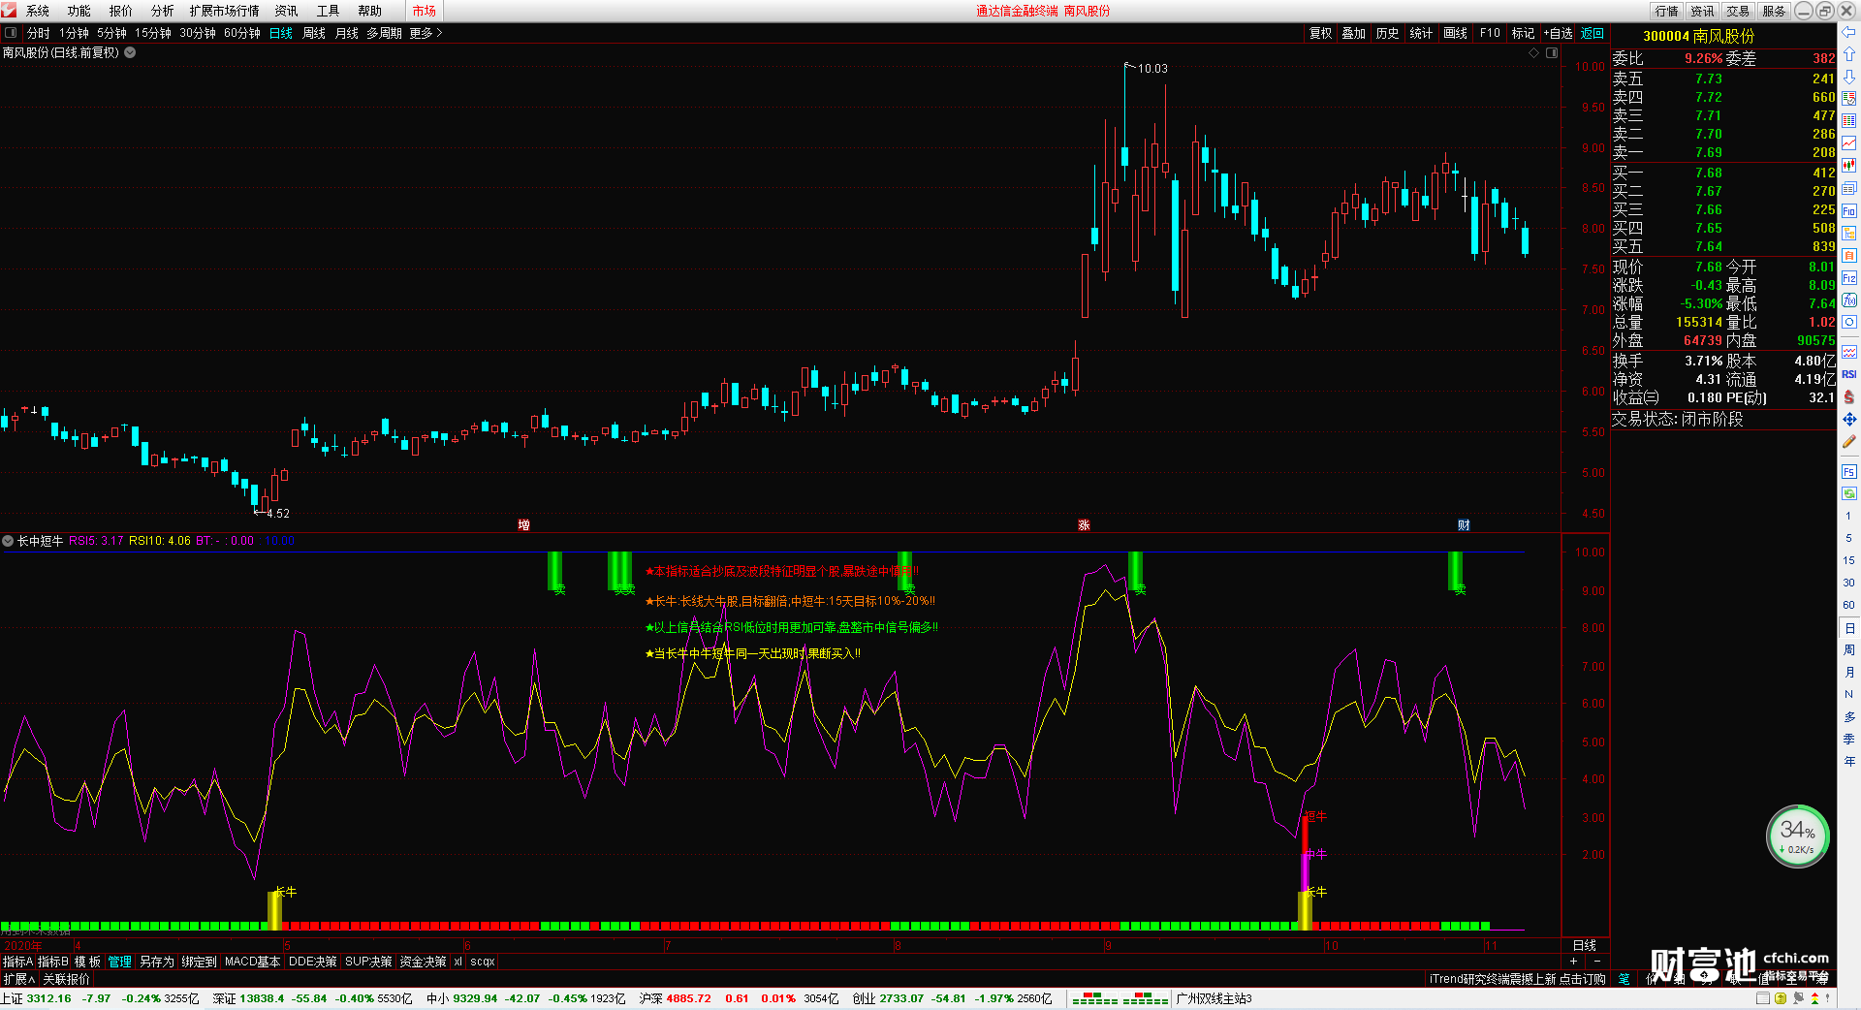Switch chart period to weekly (周) in sidebar
The width and height of the screenshot is (1861, 1010).
click(1849, 650)
